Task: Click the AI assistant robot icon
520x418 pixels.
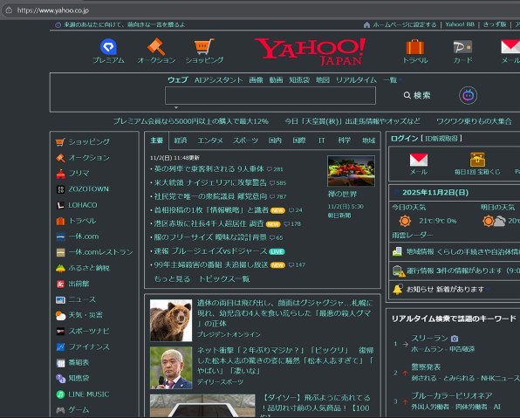Action: pyautogui.click(x=468, y=95)
